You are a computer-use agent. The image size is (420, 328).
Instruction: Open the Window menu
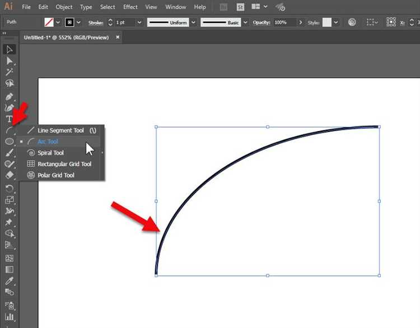click(x=176, y=7)
